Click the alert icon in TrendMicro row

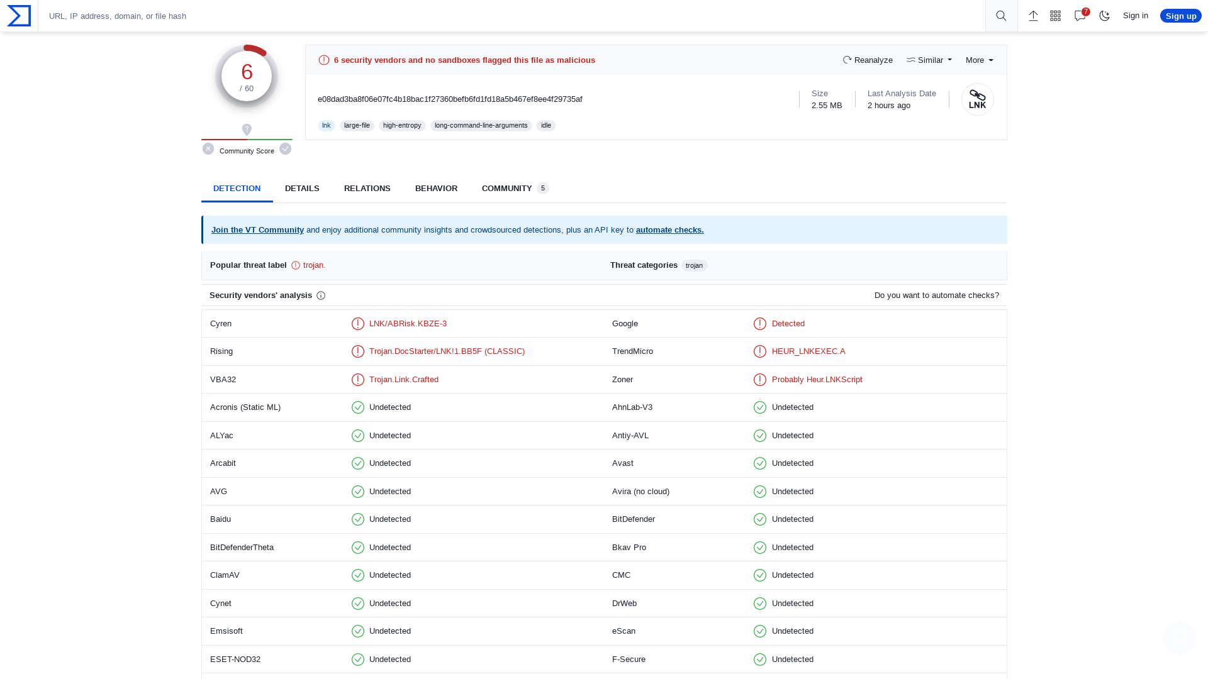click(x=760, y=351)
